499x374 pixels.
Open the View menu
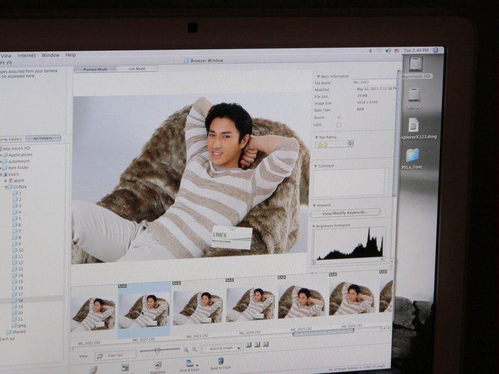pyautogui.click(x=6, y=55)
